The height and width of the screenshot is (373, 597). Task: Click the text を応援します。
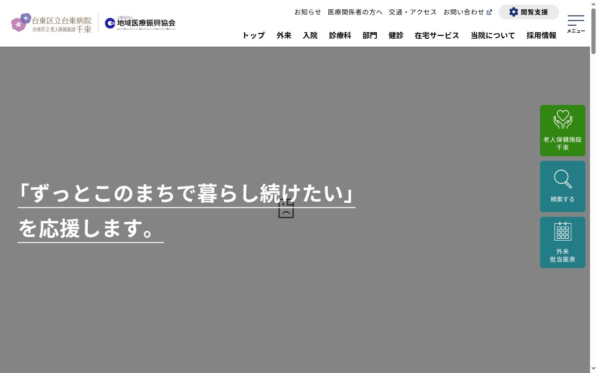pos(91,228)
